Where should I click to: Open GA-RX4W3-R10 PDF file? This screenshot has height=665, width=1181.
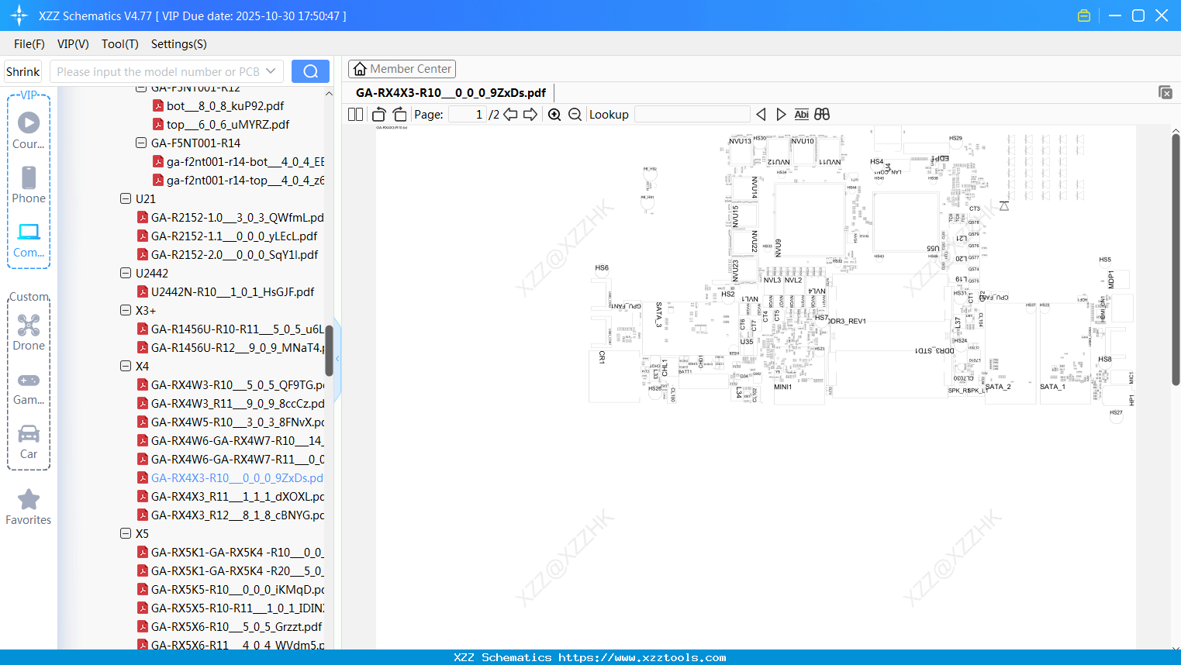pyautogui.click(x=230, y=384)
